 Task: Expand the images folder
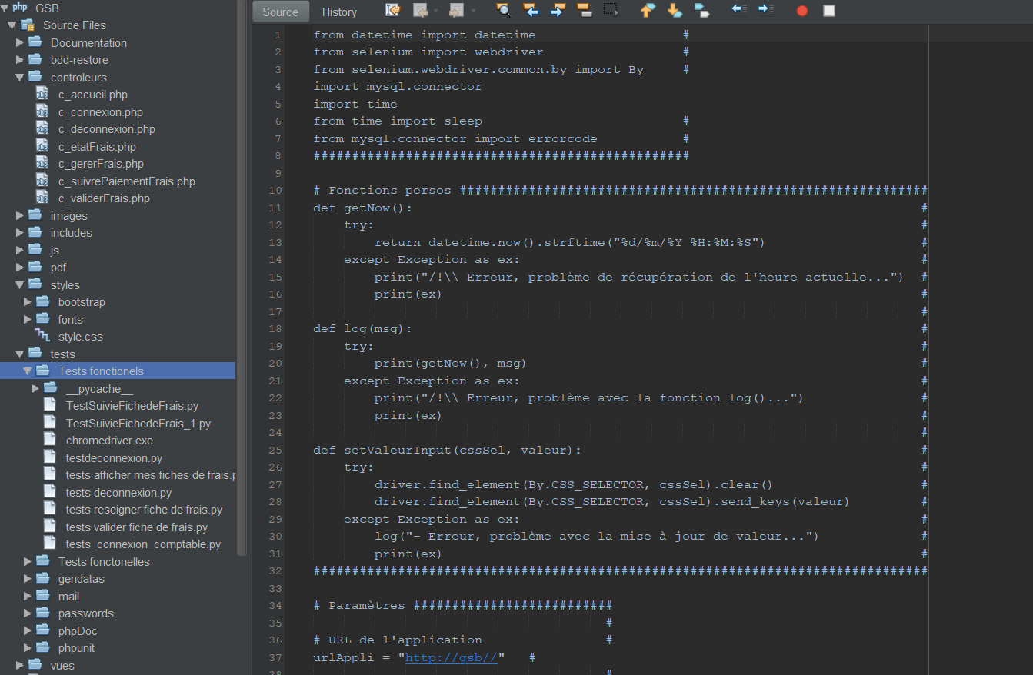(19, 215)
